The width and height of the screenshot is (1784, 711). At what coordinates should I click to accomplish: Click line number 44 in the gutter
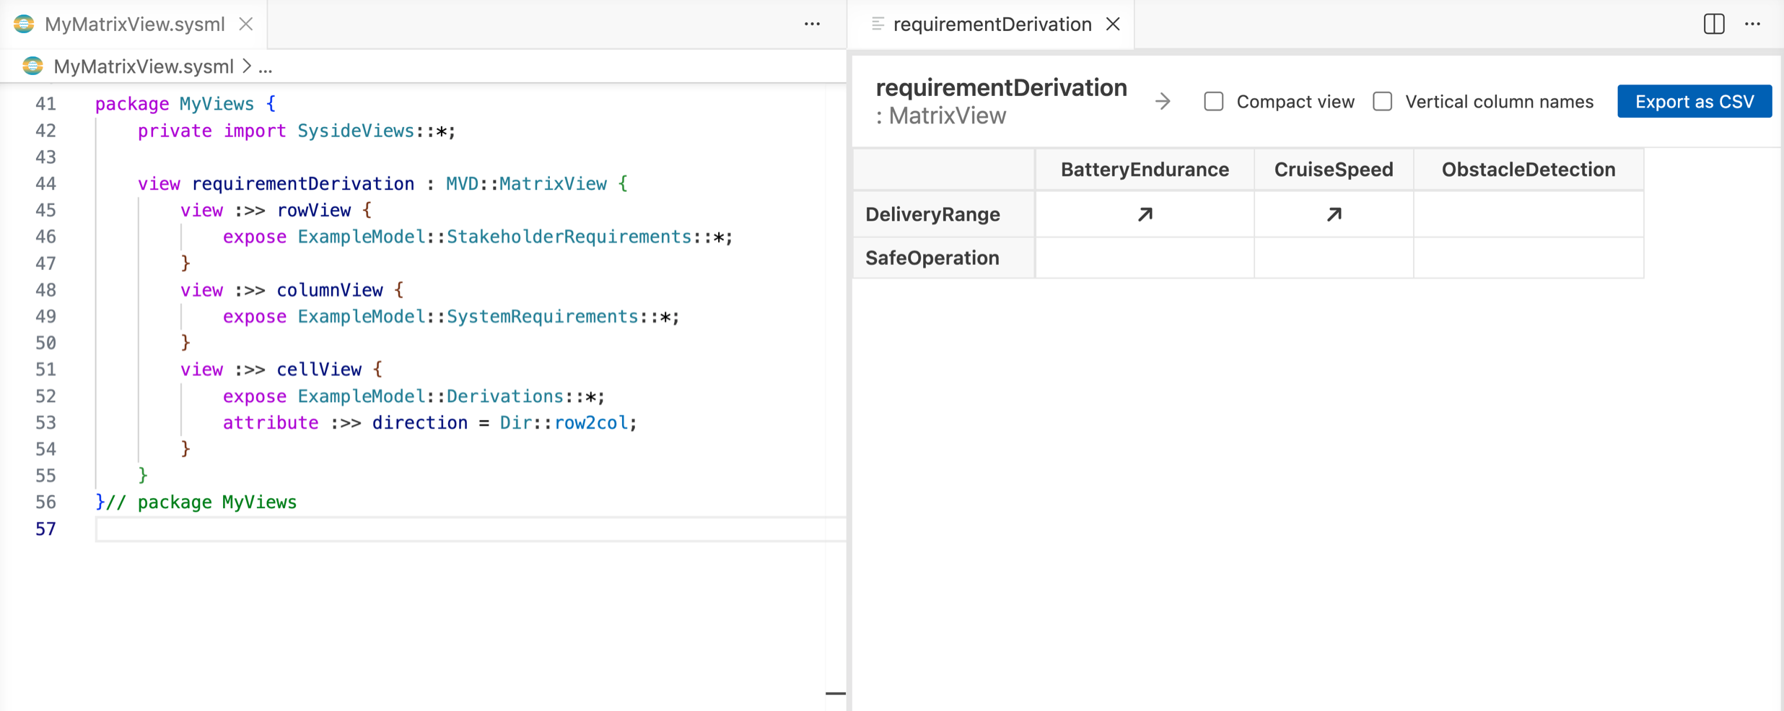pyautogui.click(x=45, y=183)
